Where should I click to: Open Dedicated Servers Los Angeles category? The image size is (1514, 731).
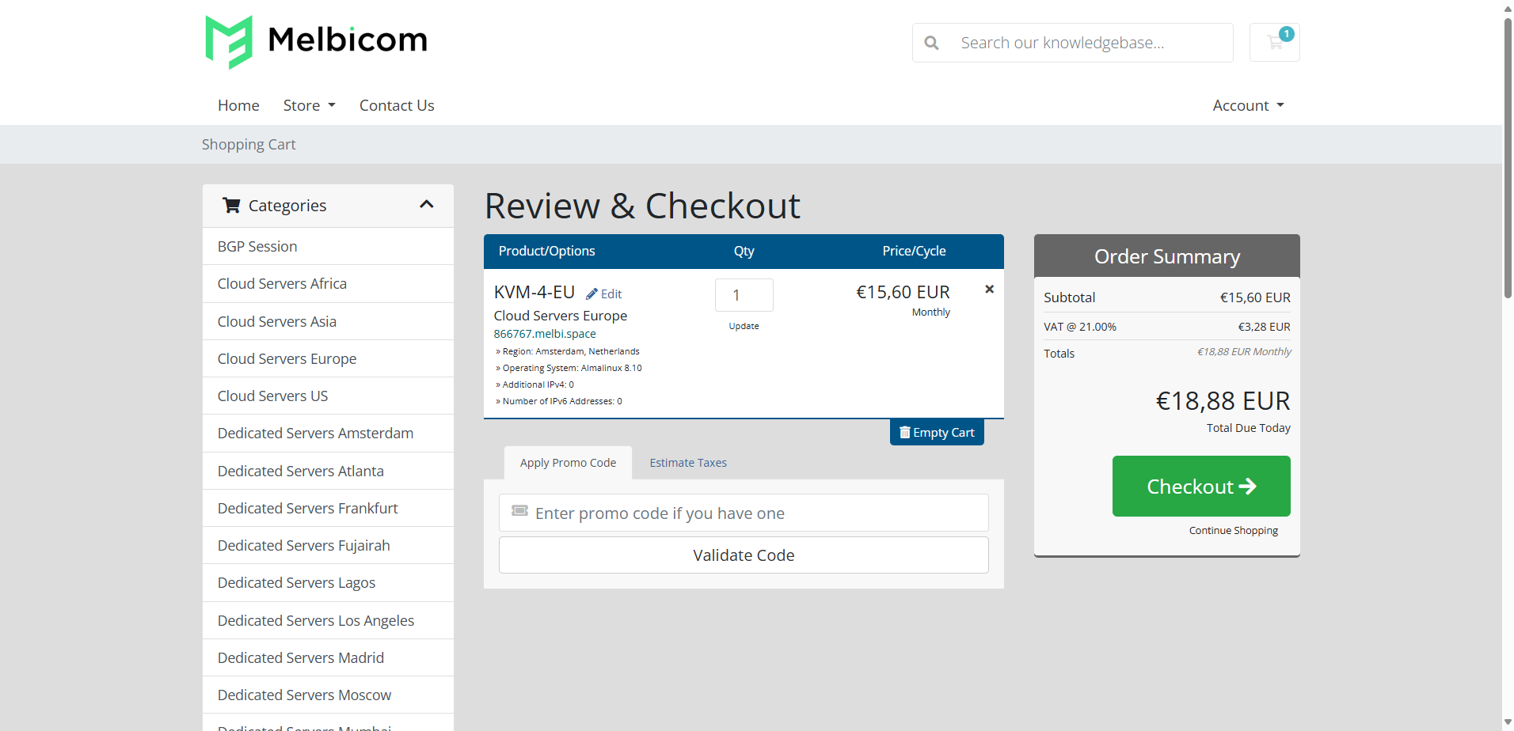pyautogui.click(x=328, y=620)
